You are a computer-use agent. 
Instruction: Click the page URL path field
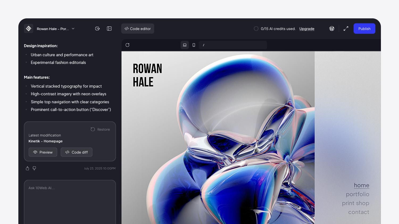tap(233, 45)
